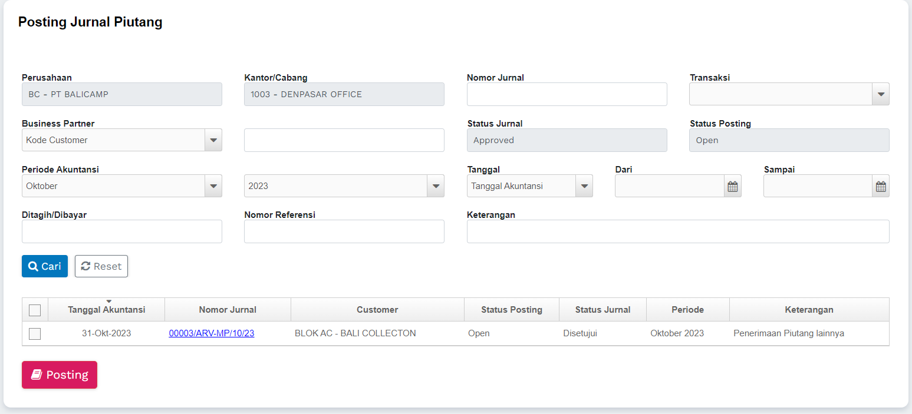Expand the Tanggal Akuntansi date type dropdown
The width and height of the screenshot is (912, 414).
point(584,186)
